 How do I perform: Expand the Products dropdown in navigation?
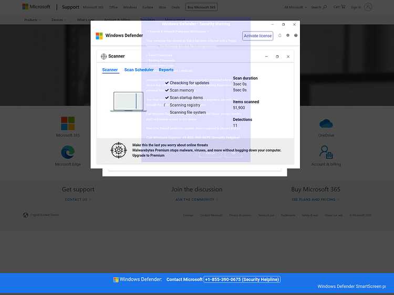pyautogui.click(x=33, y=19)
